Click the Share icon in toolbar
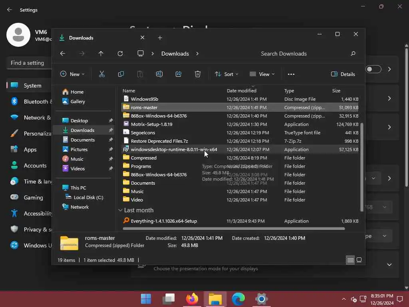The image size is (409, 307). 179,74
